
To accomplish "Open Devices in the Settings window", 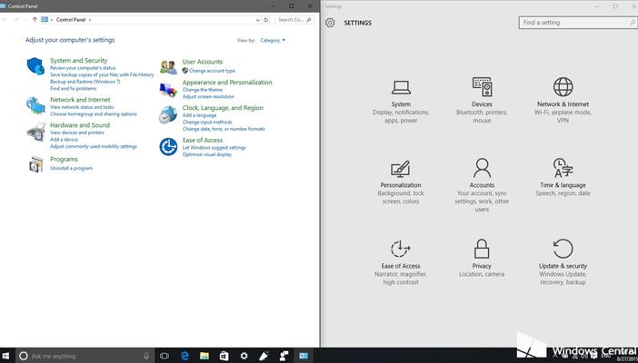I will click(x=482, y=87).
